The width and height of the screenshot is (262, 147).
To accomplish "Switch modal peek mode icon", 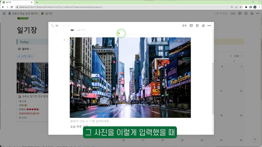I will pyautogui.click(x=57, y=26).
